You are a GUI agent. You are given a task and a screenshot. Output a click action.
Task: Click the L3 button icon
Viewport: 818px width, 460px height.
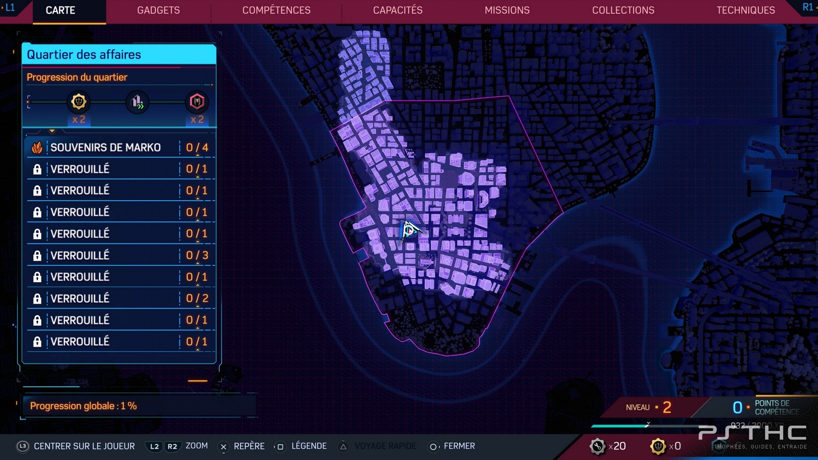click(23, 446)
